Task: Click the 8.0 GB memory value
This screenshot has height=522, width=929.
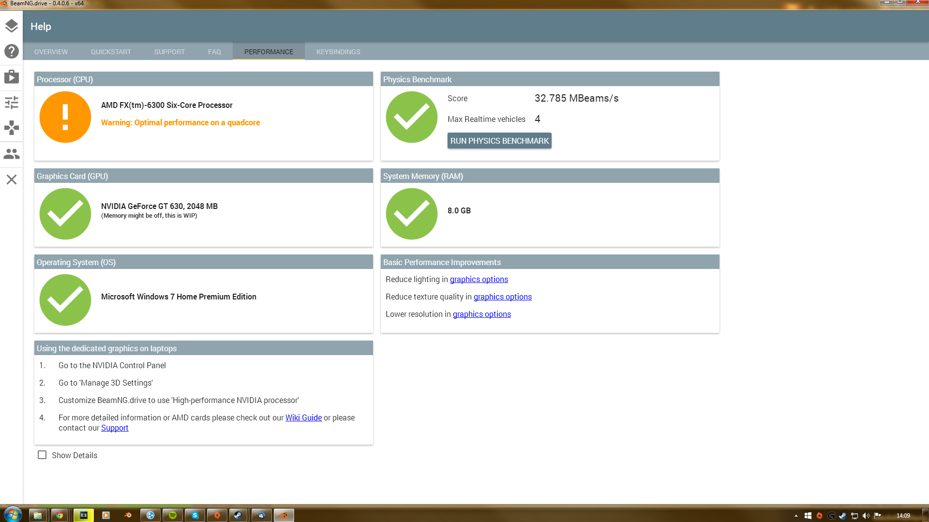Action: [x=459, y=211]
